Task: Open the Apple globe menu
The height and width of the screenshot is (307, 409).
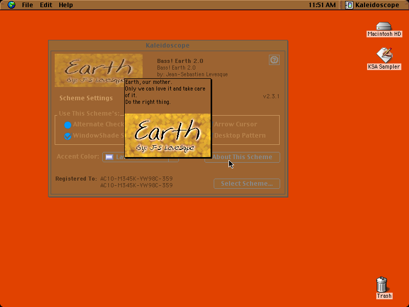Action: click(x=11, y=5)
